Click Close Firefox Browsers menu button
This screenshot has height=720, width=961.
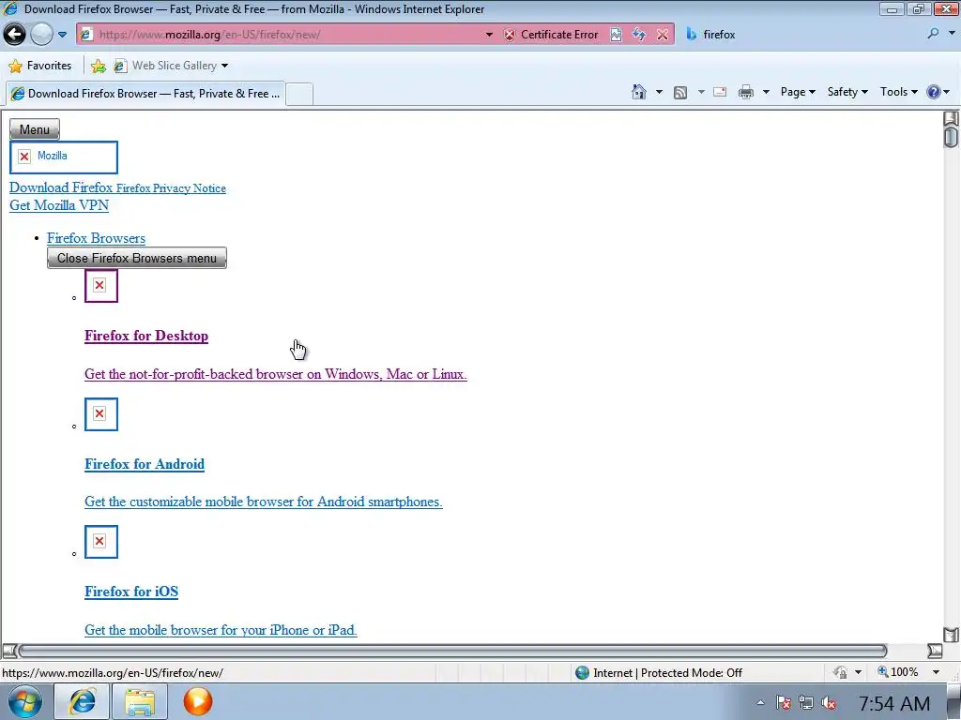tap(137, 258)
